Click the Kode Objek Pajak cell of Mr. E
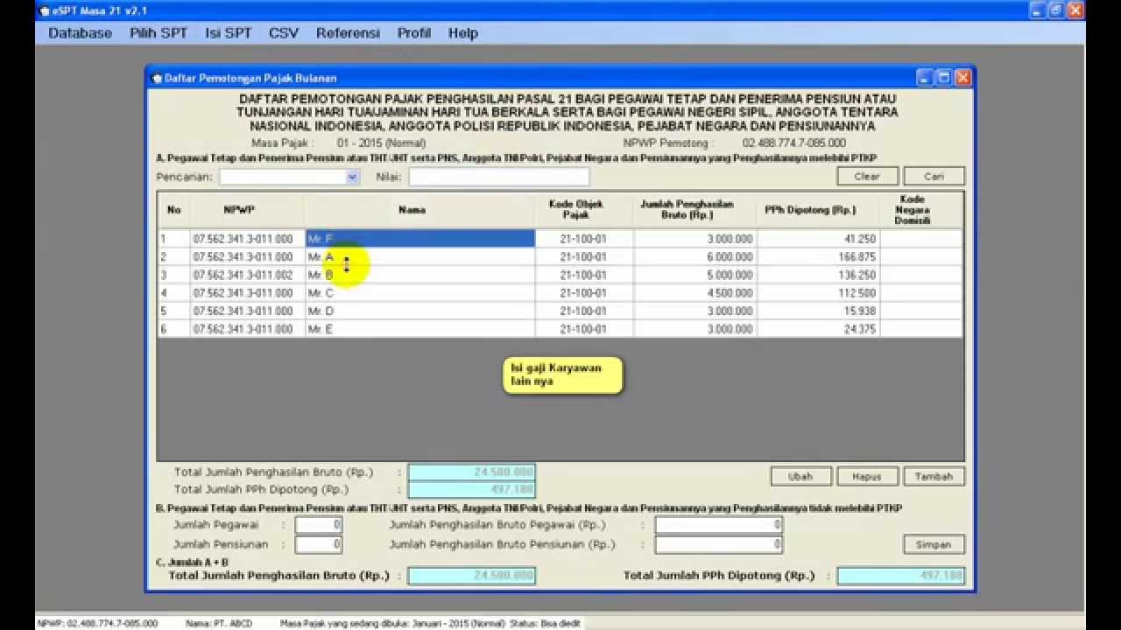The width and height of the screenshot is (1121, 630). coord(584,329)
